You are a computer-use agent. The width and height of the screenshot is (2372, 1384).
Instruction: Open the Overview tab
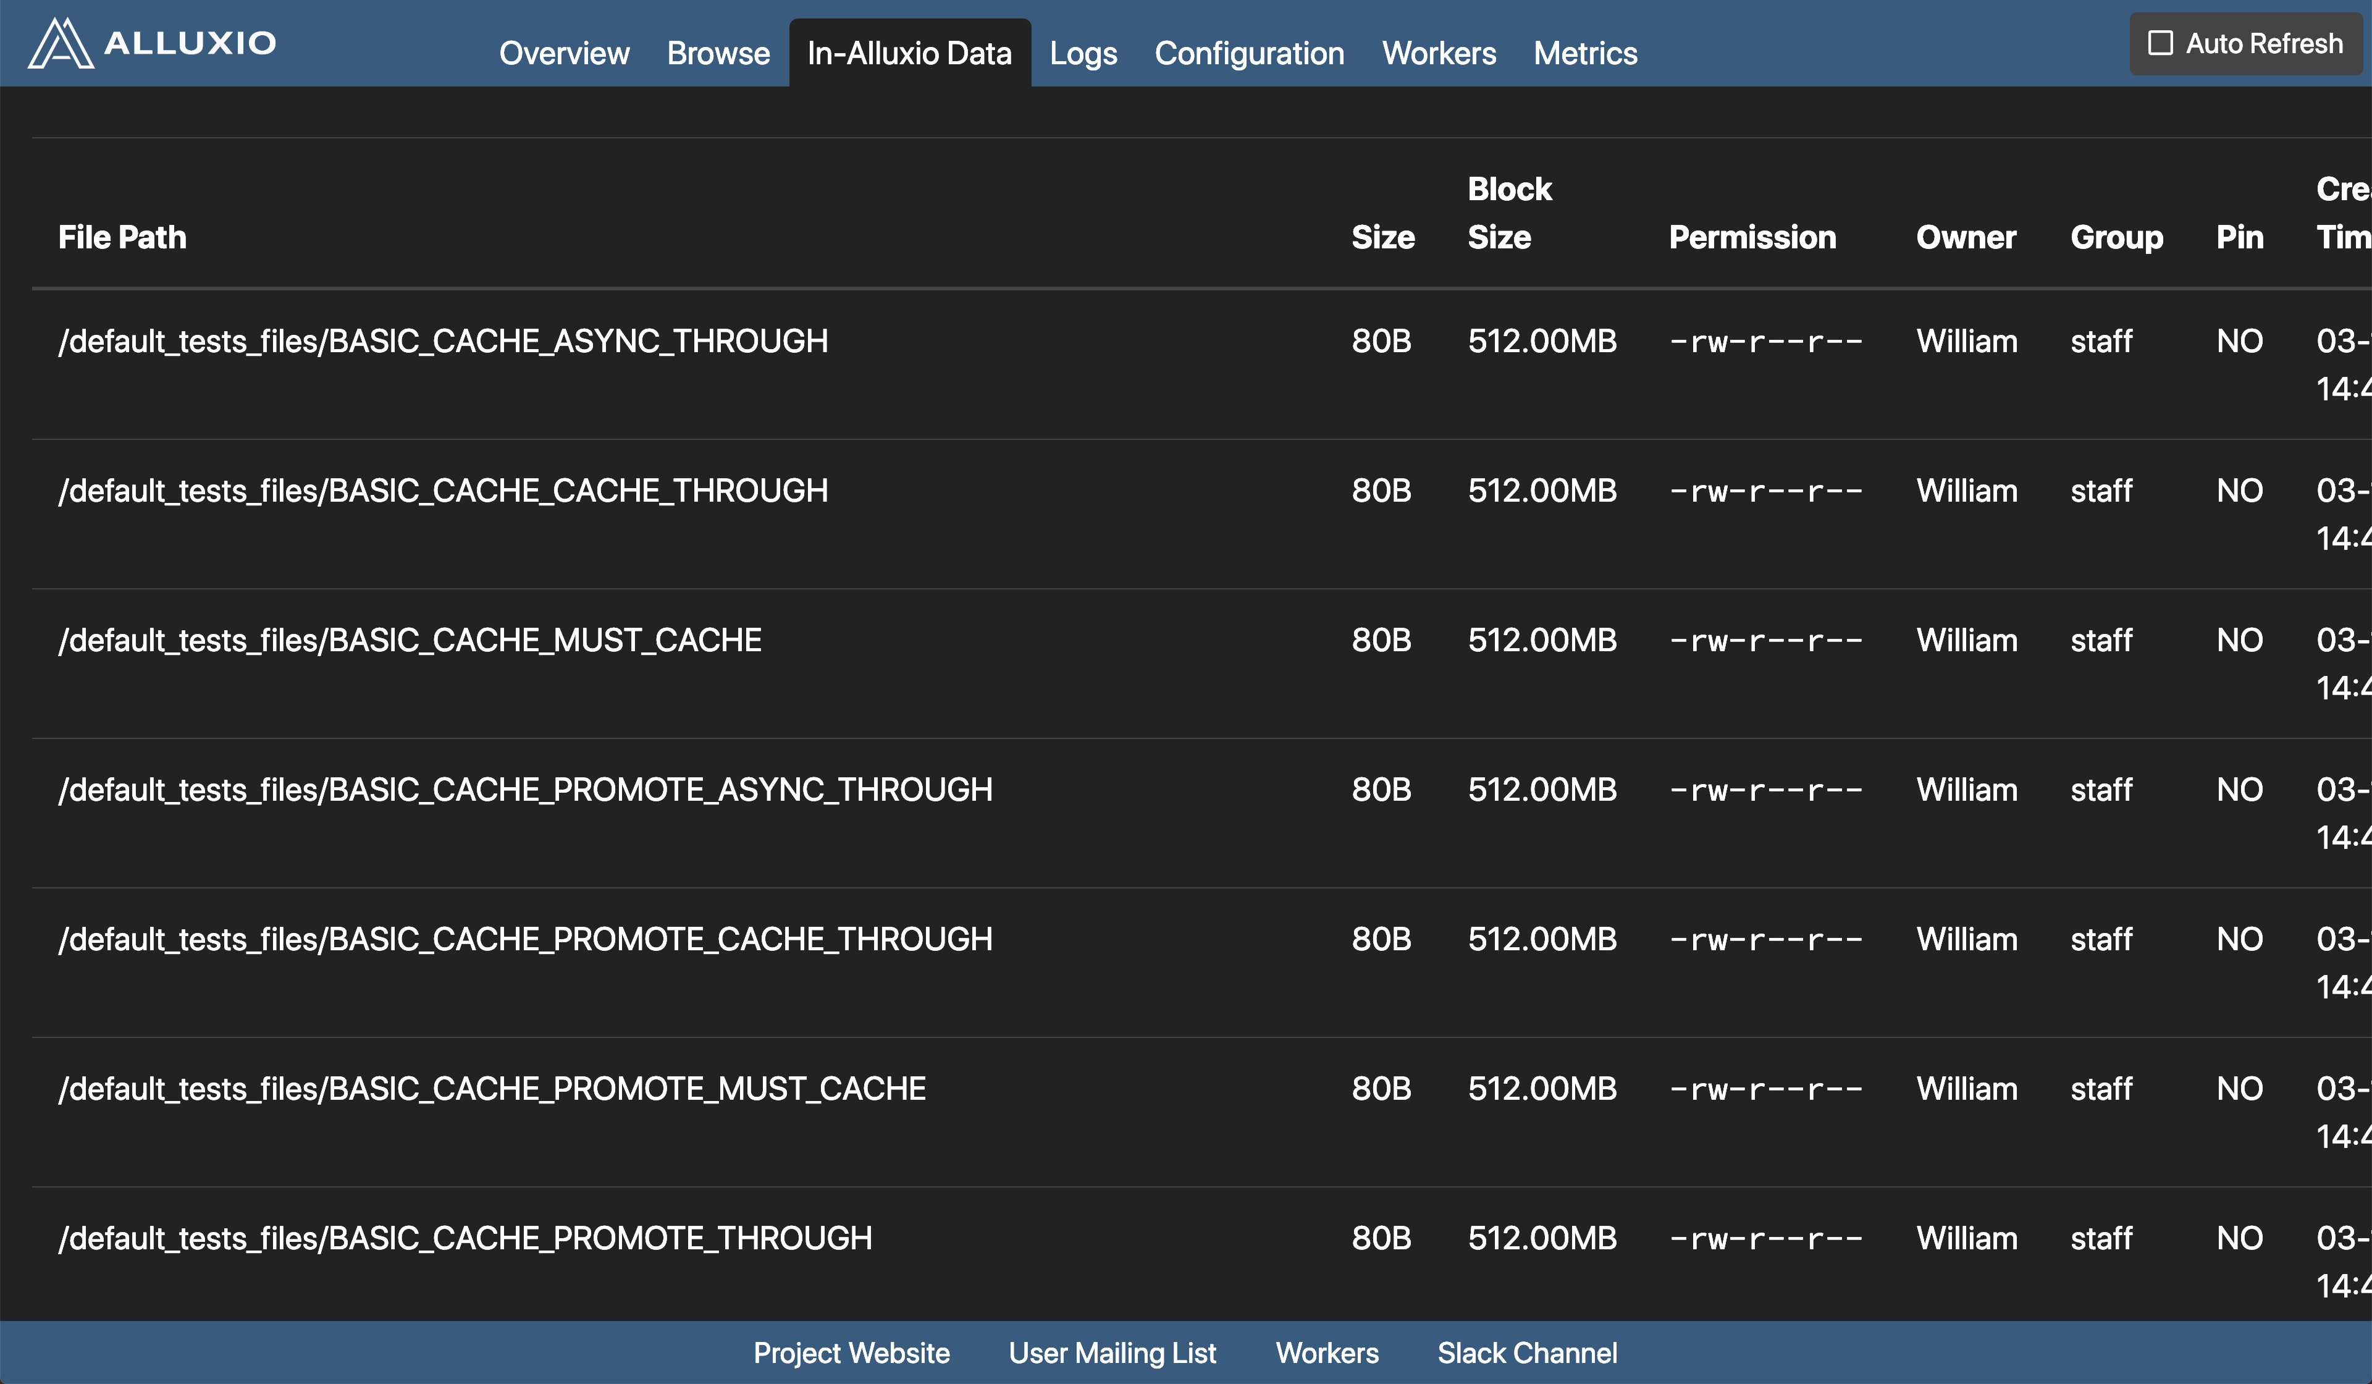point(564,54)
